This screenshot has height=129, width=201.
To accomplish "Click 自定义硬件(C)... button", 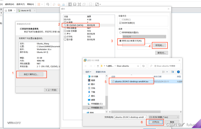I will (31, 74).
